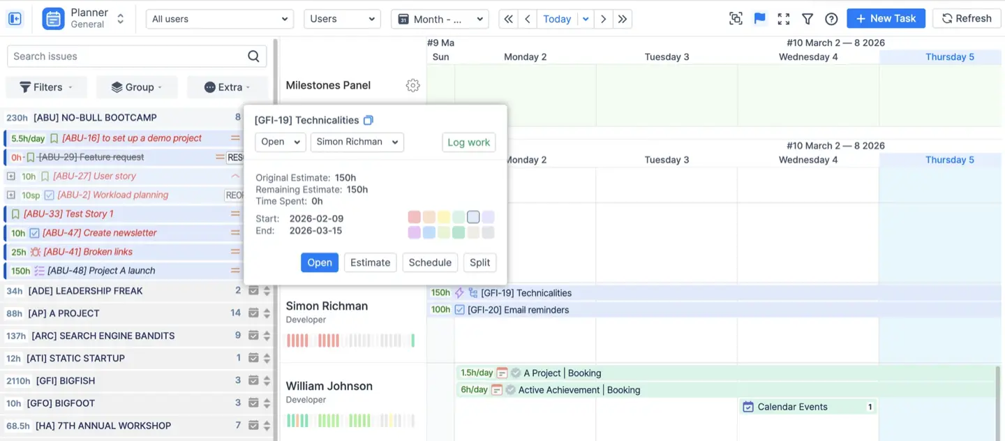Click the Search issues input field

[x=126, y=56]
